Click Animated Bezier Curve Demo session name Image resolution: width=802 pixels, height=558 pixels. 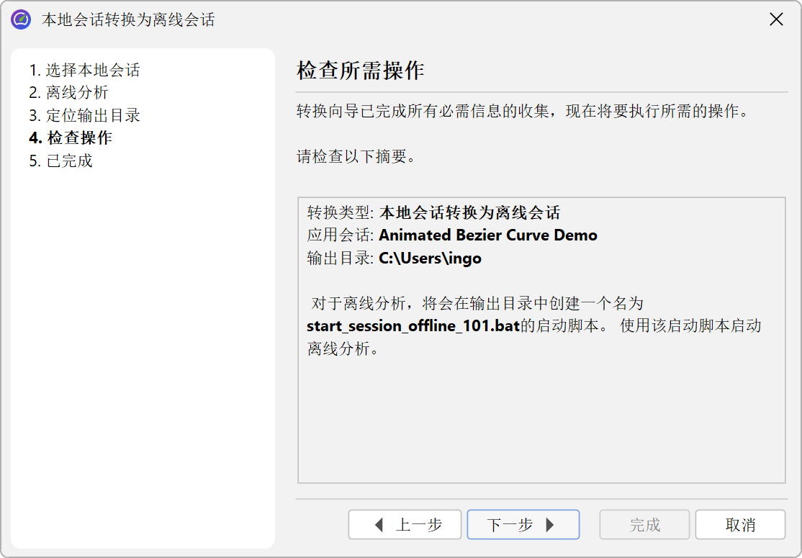[488, 235]
